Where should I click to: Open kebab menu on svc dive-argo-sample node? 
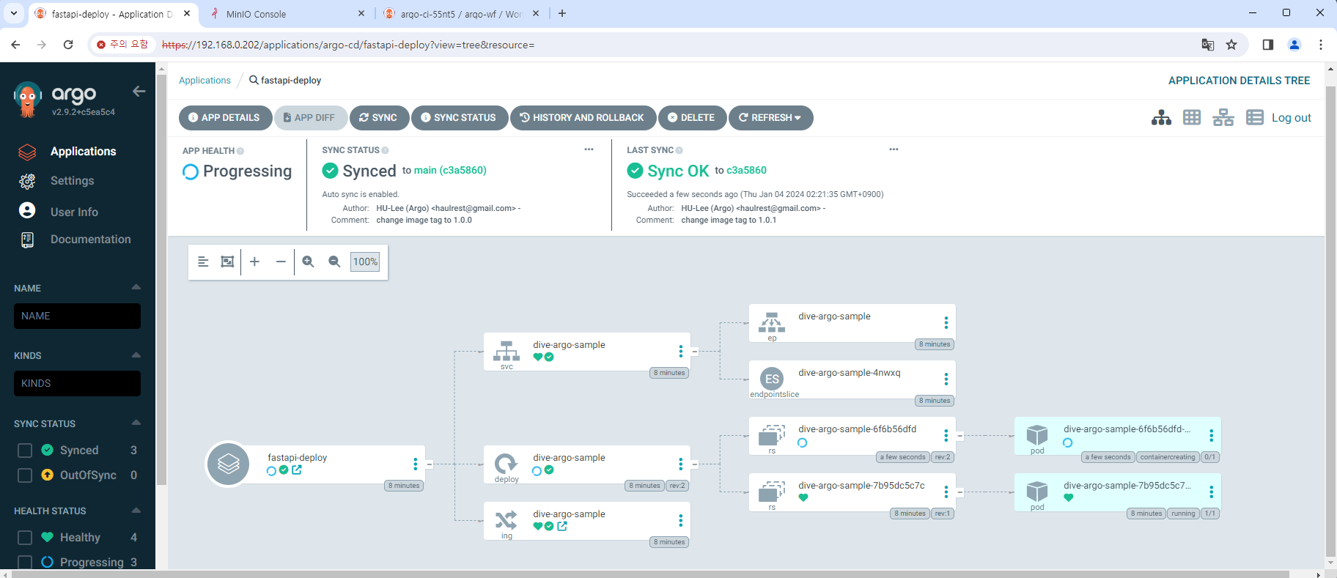pos(681,352)
